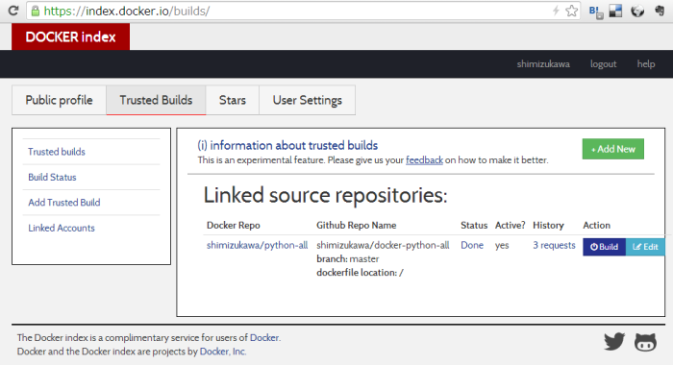Click the lightning bolt icon in address bar
673x365 pixels.
[x=556, y=11]
